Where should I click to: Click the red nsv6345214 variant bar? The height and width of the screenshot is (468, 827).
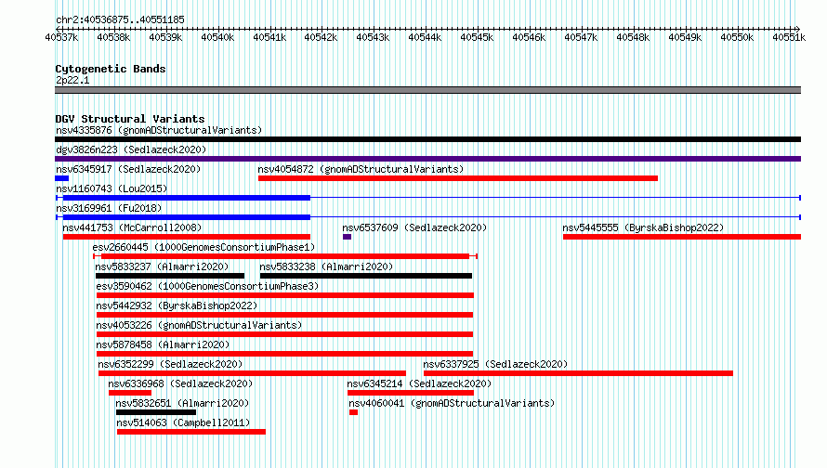pyautogui.click(x=411, y=393)
